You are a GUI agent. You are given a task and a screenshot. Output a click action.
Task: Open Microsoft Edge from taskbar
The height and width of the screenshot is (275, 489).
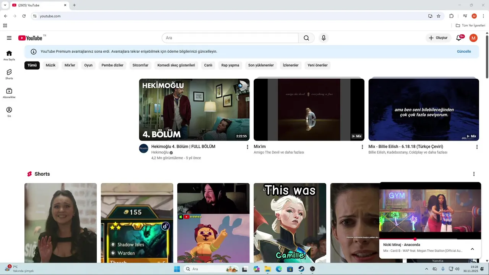(x=279, y=269)
